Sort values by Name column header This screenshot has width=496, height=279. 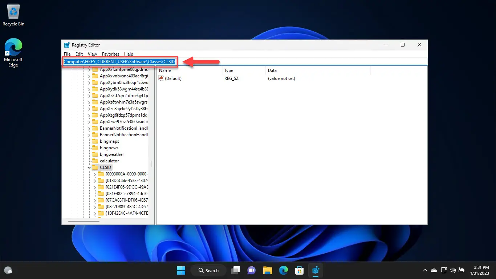coord(189,70)
